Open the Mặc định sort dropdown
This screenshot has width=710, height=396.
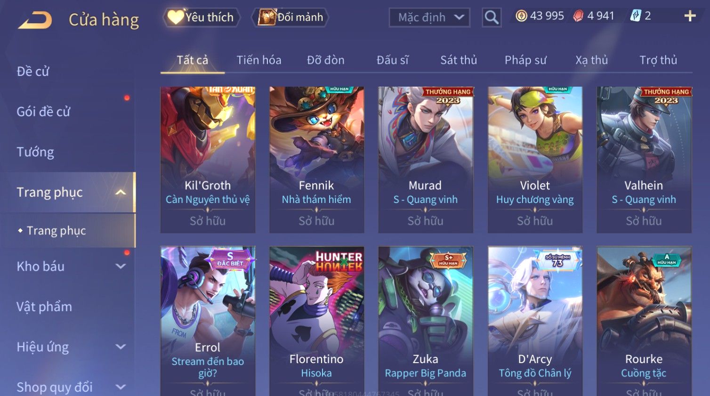(429, 18)
